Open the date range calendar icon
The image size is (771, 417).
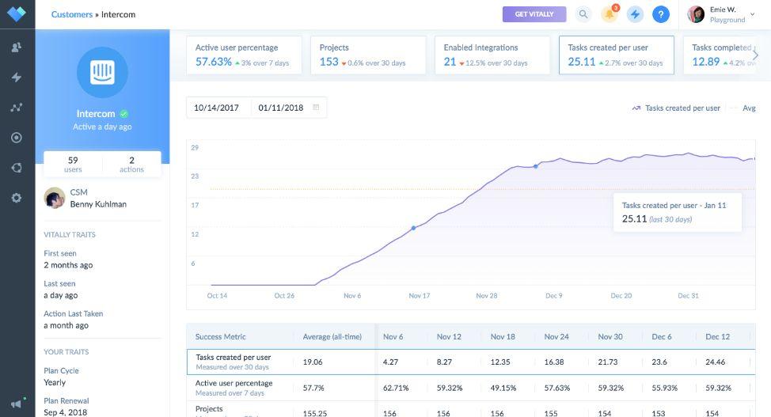click(x=316, y=107)
